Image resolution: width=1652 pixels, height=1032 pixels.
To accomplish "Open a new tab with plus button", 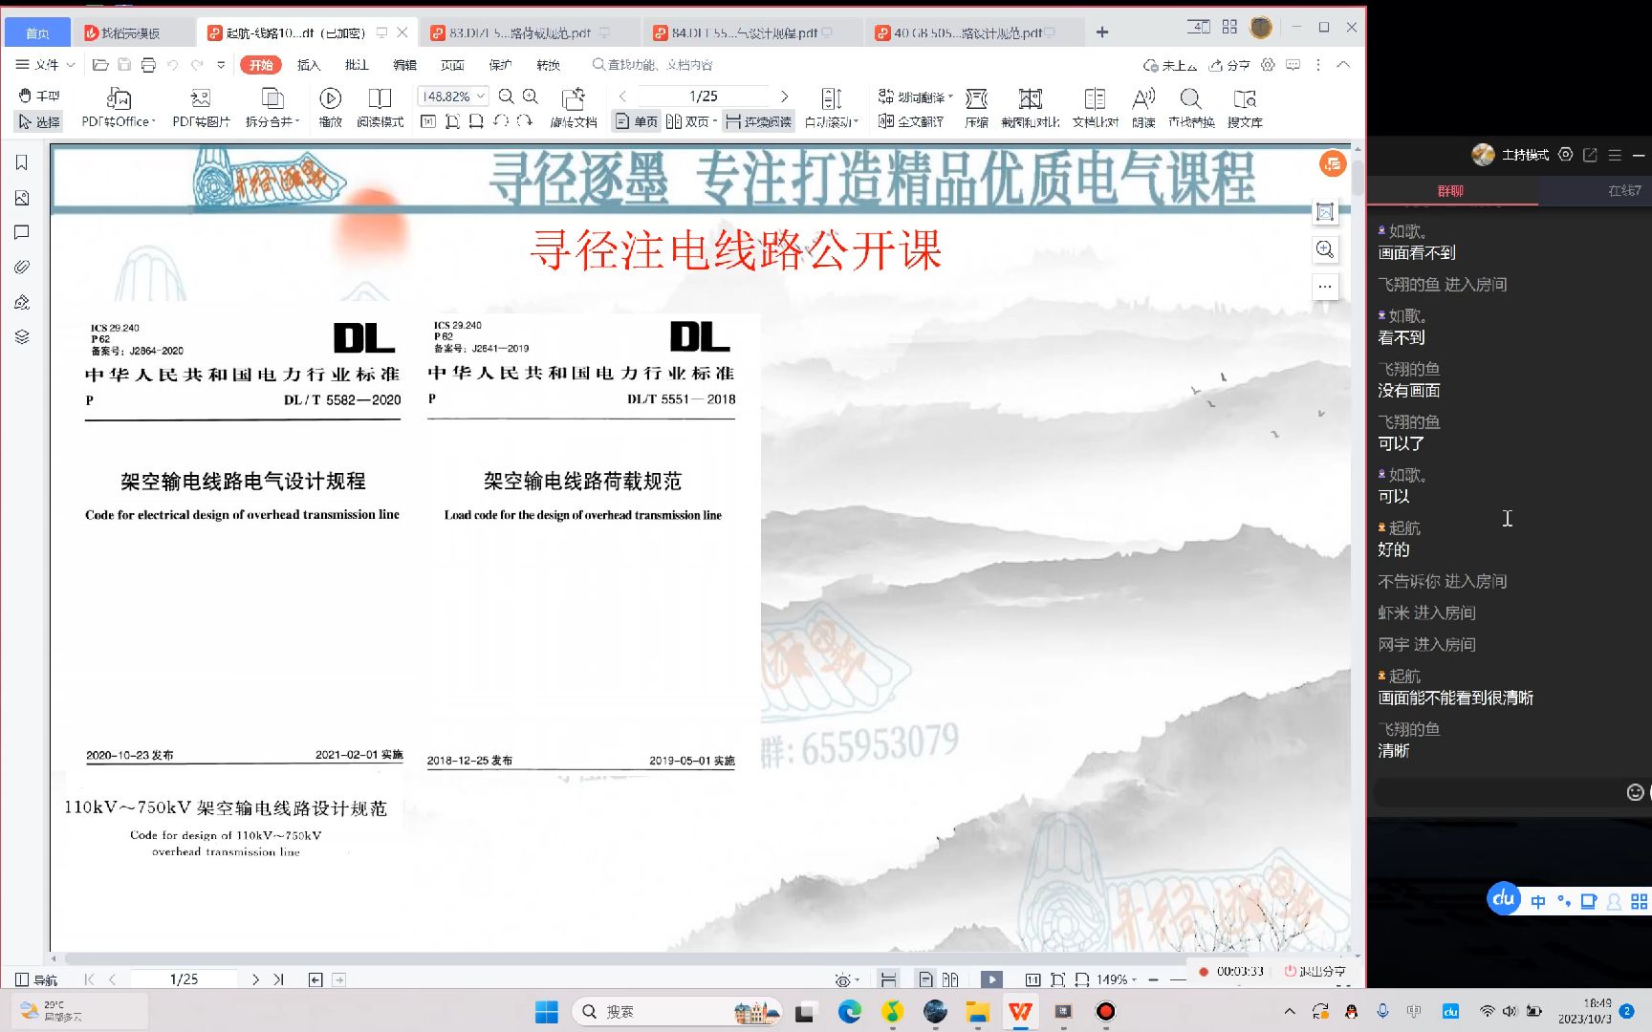I will (x=1102, y=32).
